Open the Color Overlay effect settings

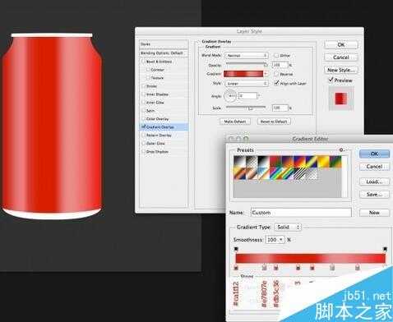click(x=157, y=119)
